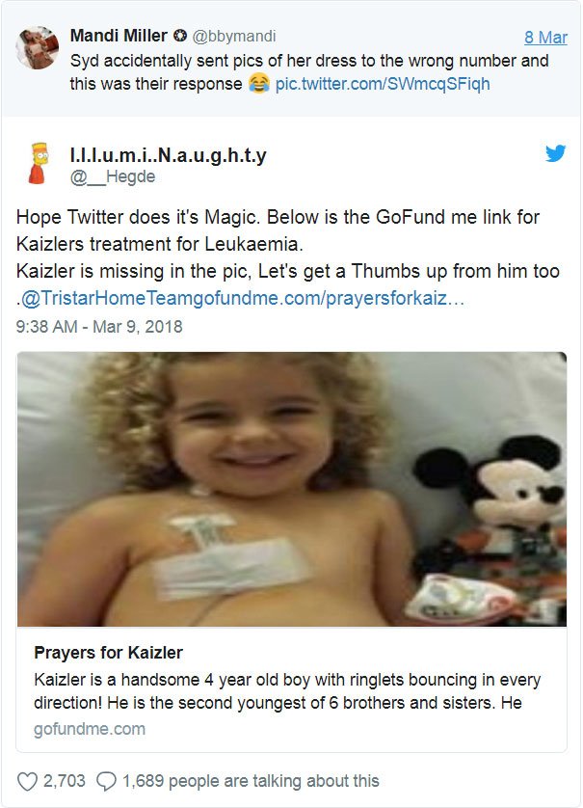Click the gofundme.com domain in the card
583x808 pixels.
[x=90, y=729]
